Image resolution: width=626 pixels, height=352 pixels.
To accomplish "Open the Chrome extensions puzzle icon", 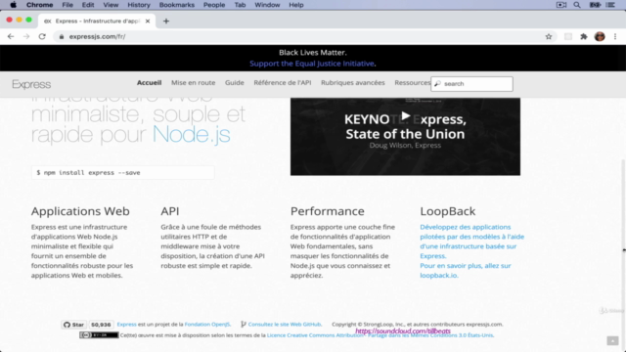I will click(x=584, y=36).
